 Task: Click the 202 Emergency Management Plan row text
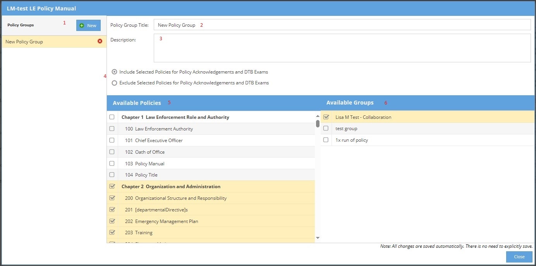point(161,221)
